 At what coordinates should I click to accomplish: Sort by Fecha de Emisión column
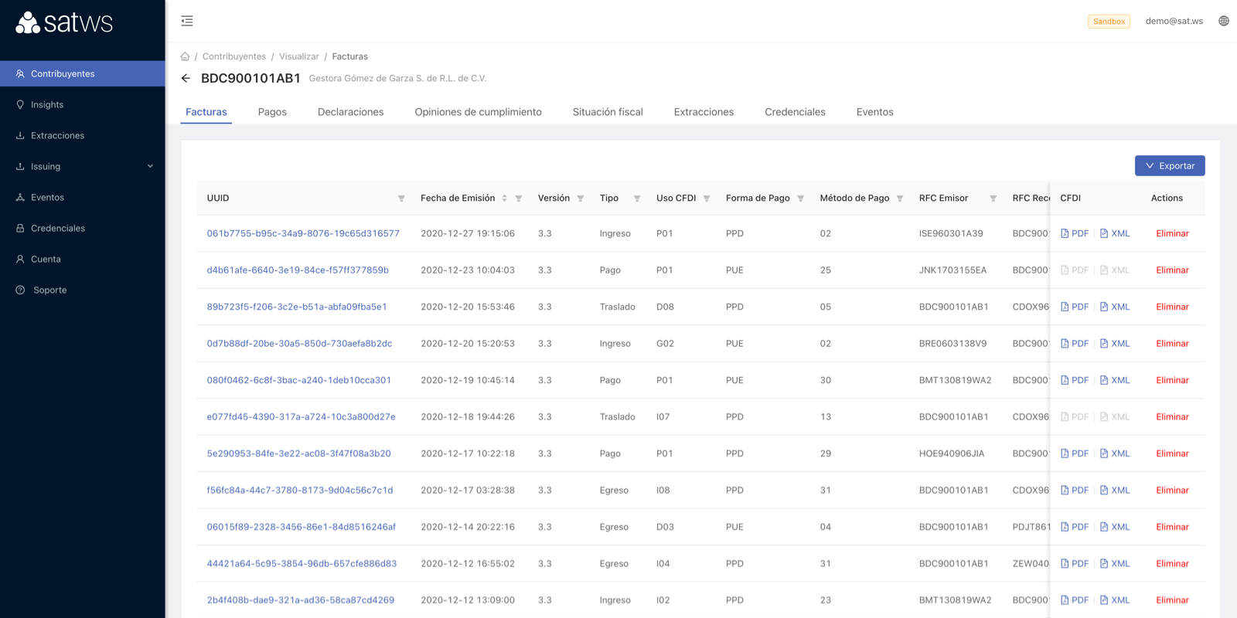(x=504, y=199)
